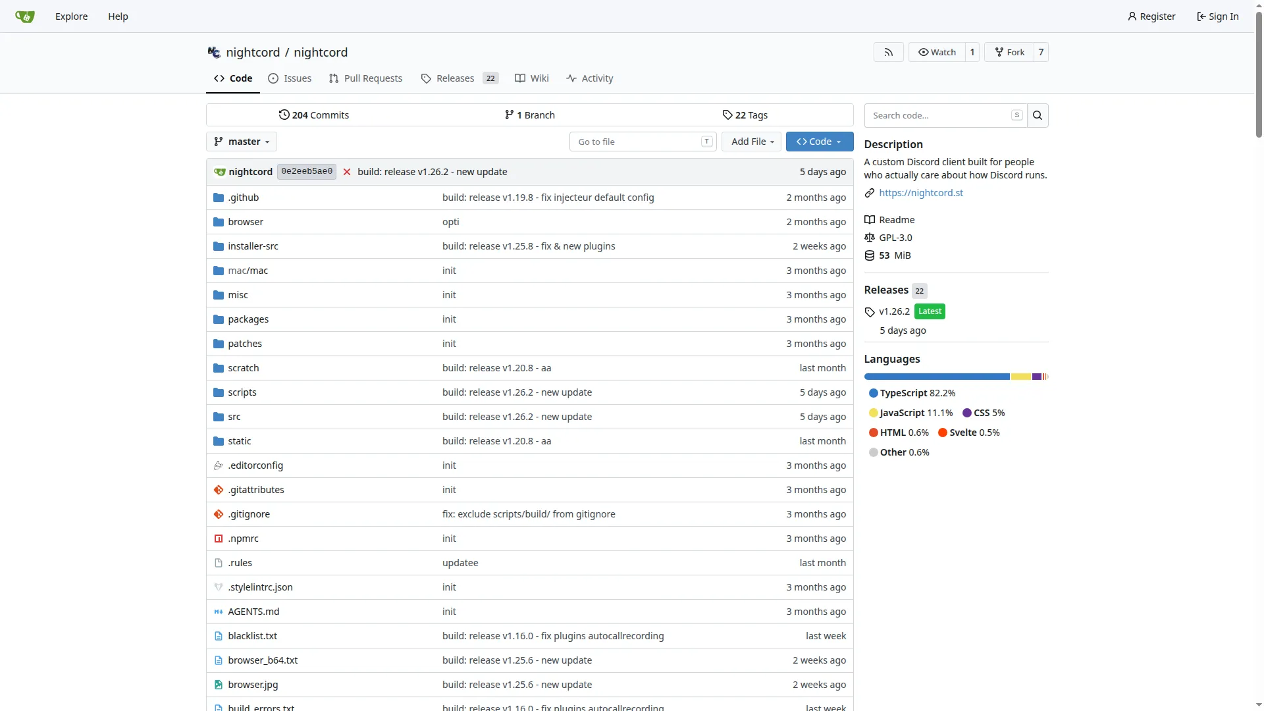Open the Issues tab
This screenshot has height=711, width=1264.
(290, 78)
